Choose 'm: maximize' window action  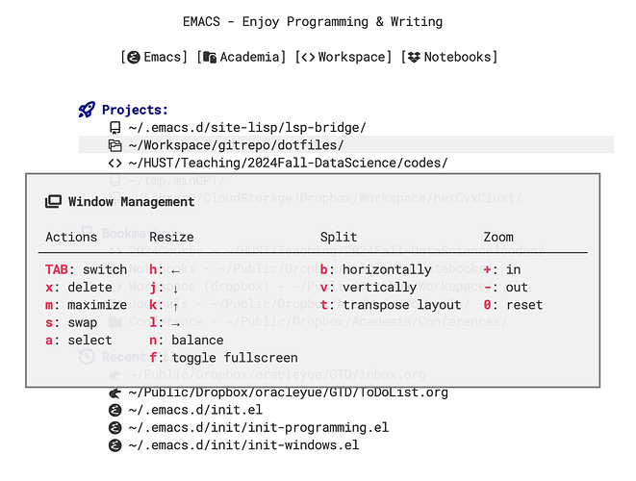(86, 305)
